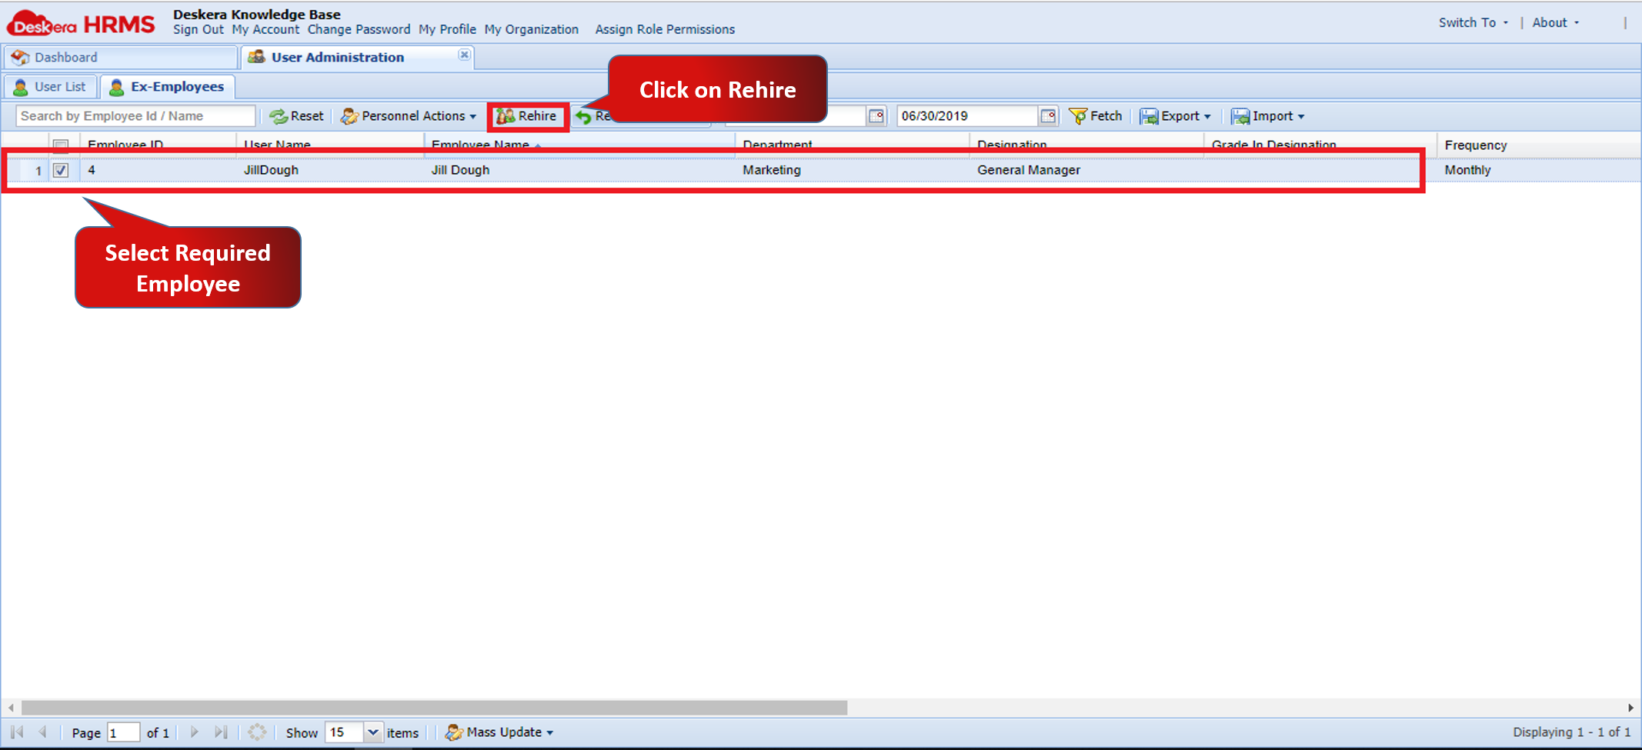Image resolution: width=1642 pixels, height=750 pixels.
Task: Select the Ex-Employees tab
Action: (x=168, y=87)
